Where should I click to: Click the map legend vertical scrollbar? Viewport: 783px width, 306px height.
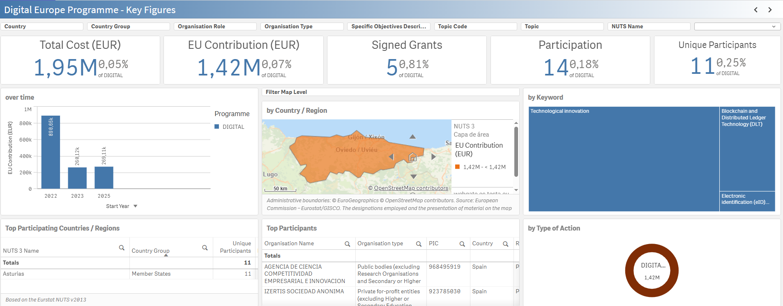(516, 152)
